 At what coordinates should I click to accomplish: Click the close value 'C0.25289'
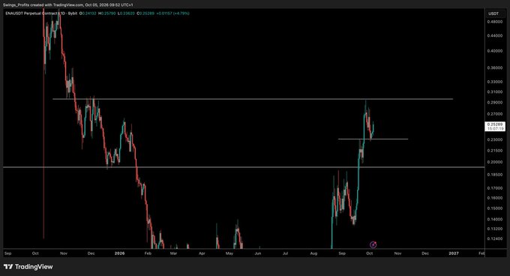click(x=145, y=13)
